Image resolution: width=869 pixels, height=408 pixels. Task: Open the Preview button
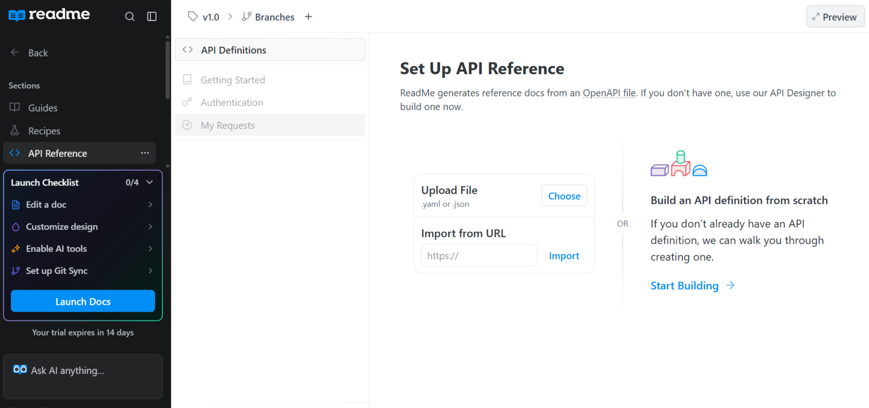click(x=835, y=16)
